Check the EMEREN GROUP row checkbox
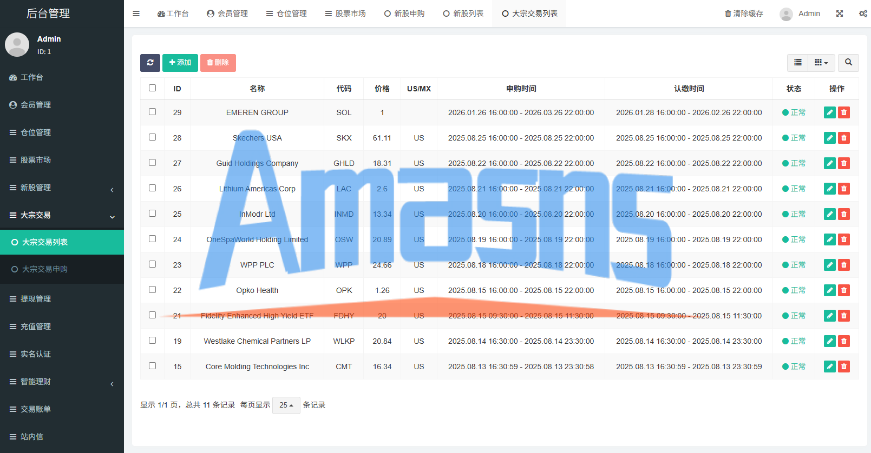This screenshot has width=871, height=453. pyautogui.click(x=153, y=112)
